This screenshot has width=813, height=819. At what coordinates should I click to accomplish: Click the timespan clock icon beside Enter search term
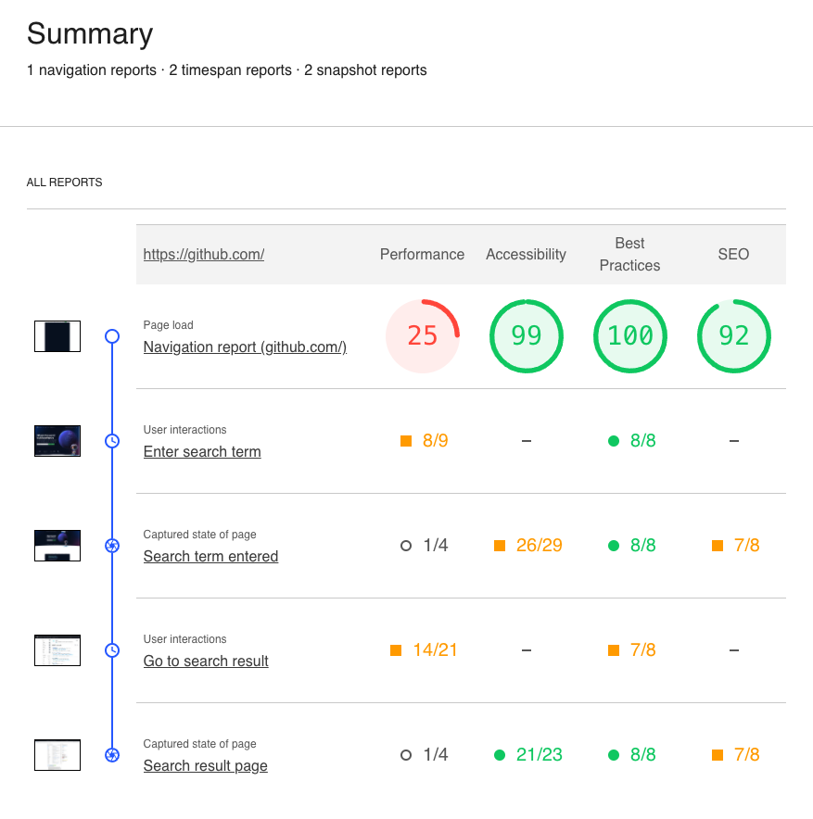111,441
